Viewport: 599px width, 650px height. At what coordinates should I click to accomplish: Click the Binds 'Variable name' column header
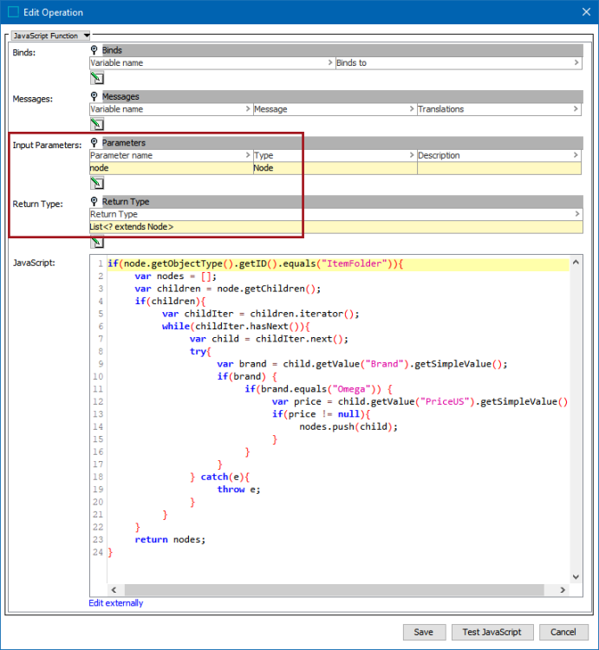tap(212, 62)
